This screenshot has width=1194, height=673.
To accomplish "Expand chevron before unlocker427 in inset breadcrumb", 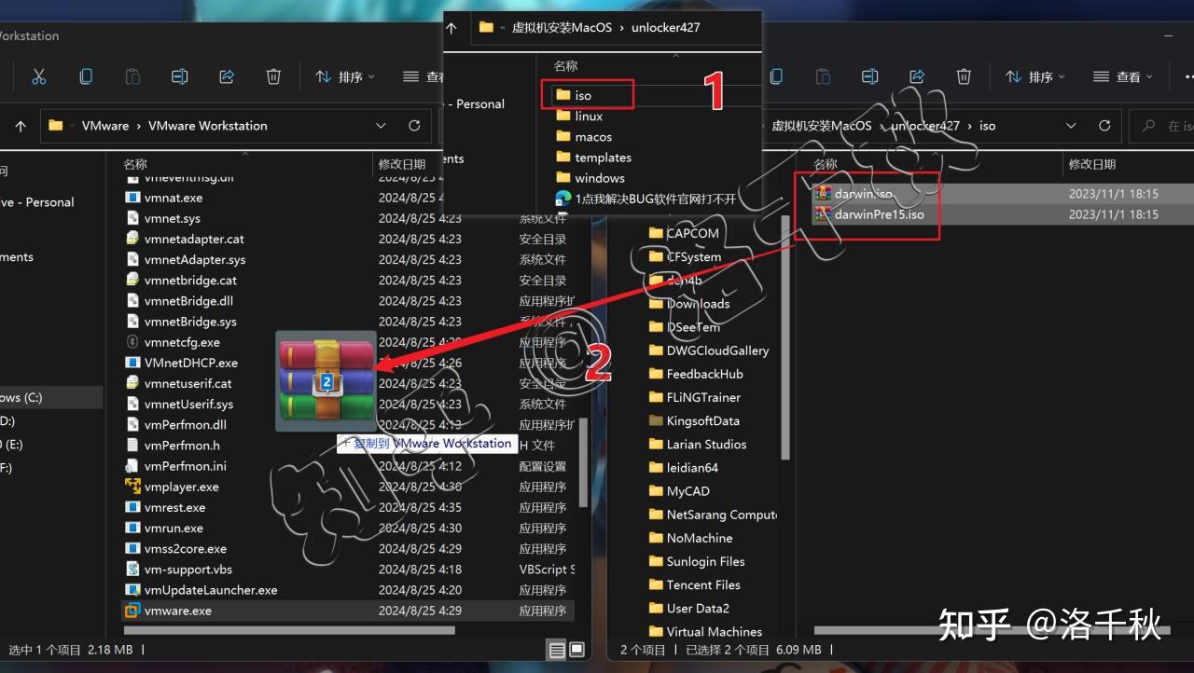I will point(622,28).
